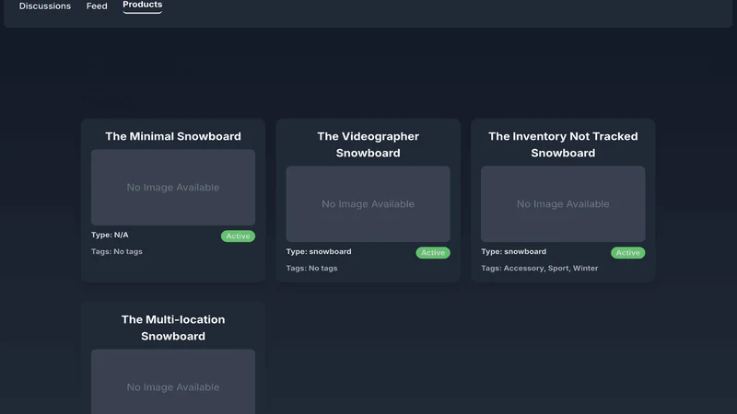This screenshot has height=414, width=737.
Task: Click 'Type: snowboard' on Inventory Not Tracked card
Action: tap(514, 251)
